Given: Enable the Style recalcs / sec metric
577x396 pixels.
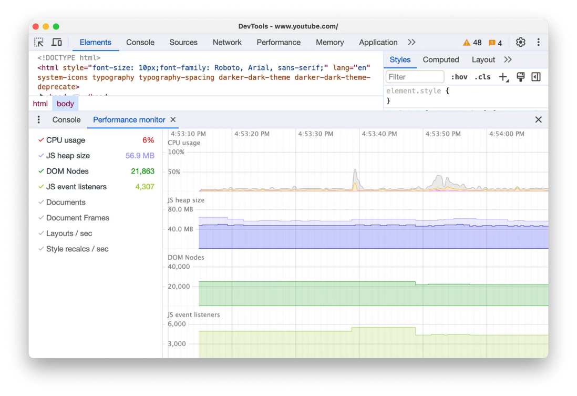Looking at the screenshot, I should tap(73, 249).
